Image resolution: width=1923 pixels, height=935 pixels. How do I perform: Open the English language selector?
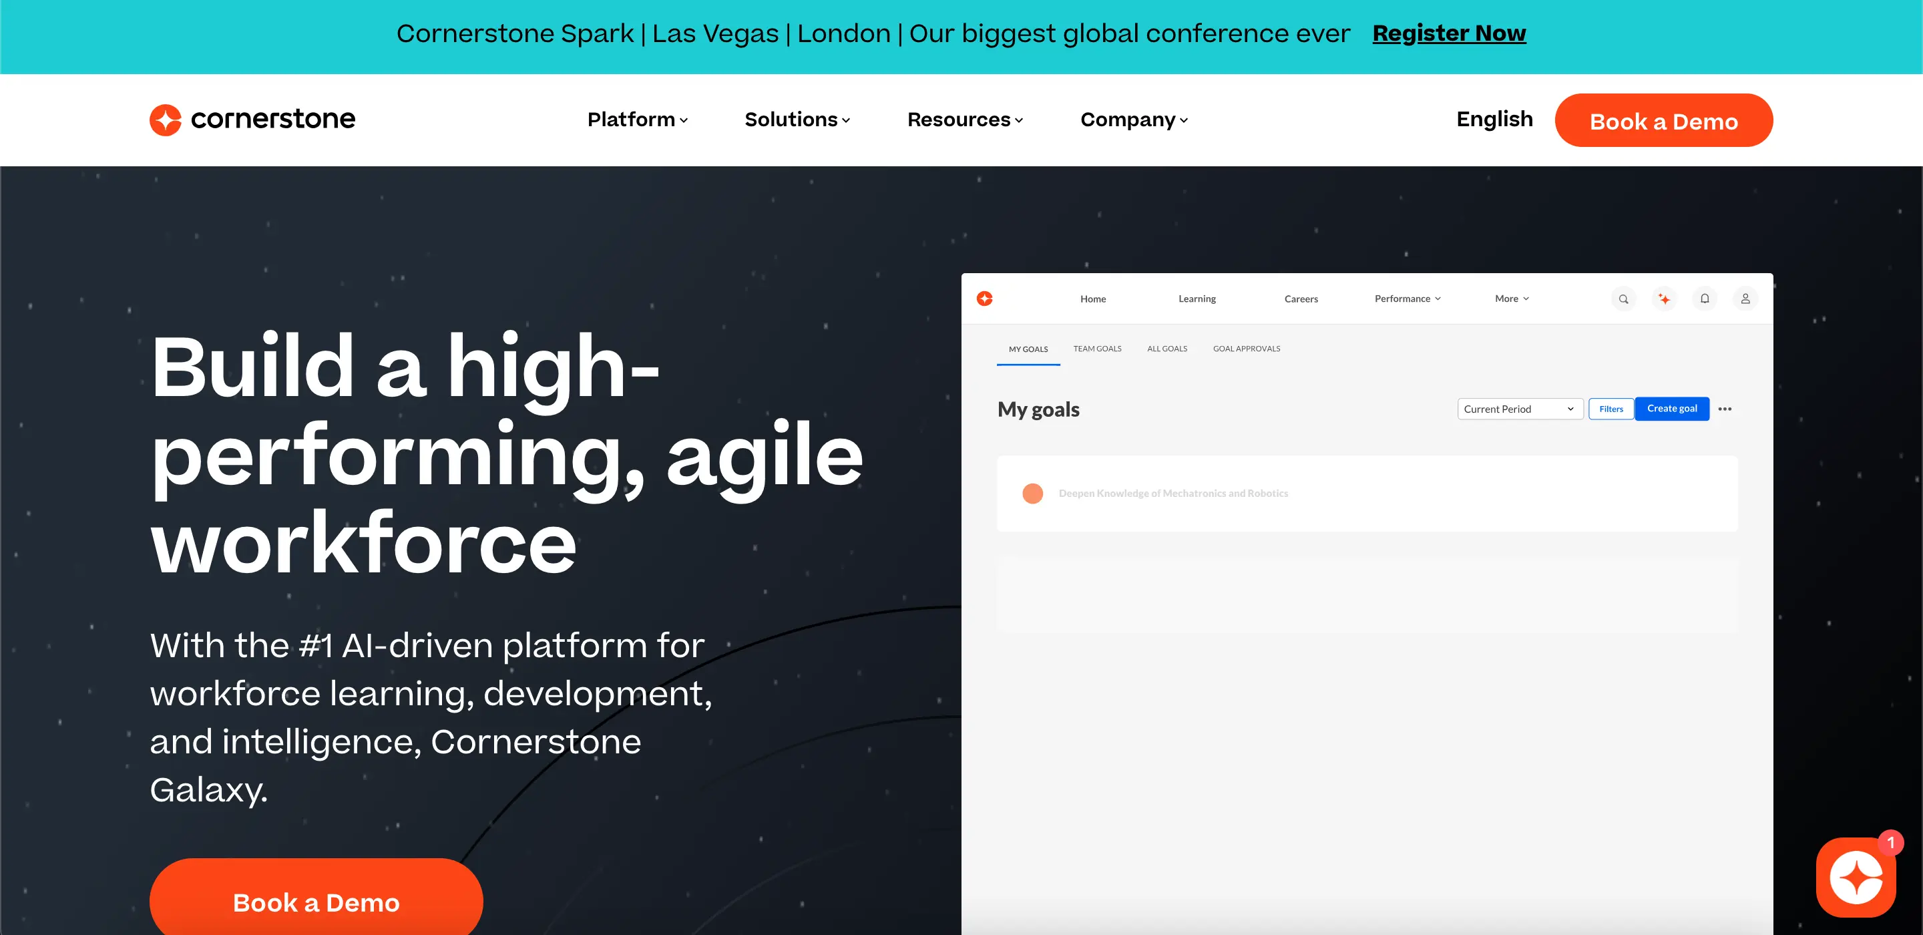1494,120
